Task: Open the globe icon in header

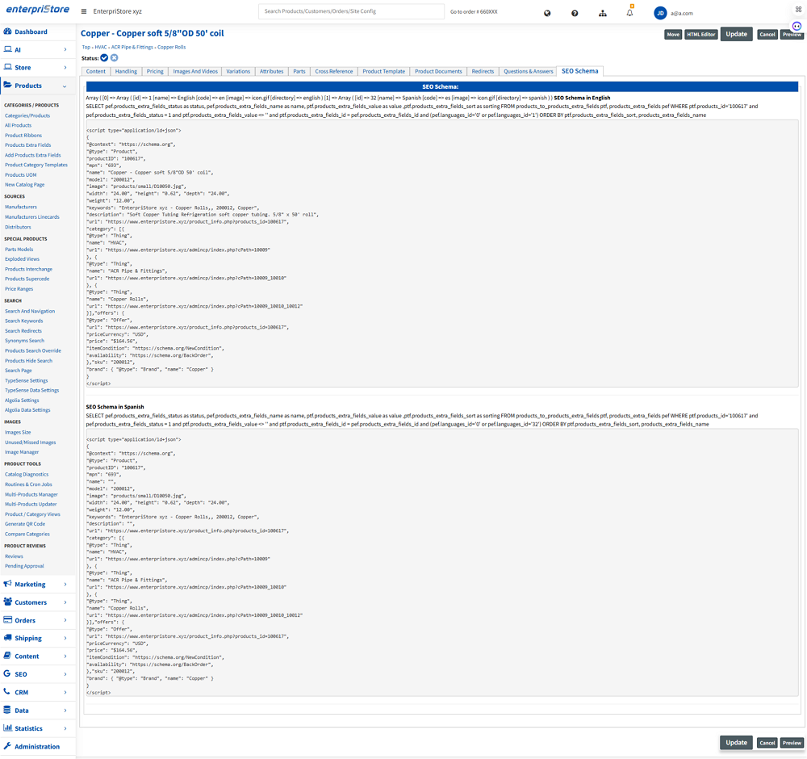Action: pyautogui.click(x=547, y=13)
